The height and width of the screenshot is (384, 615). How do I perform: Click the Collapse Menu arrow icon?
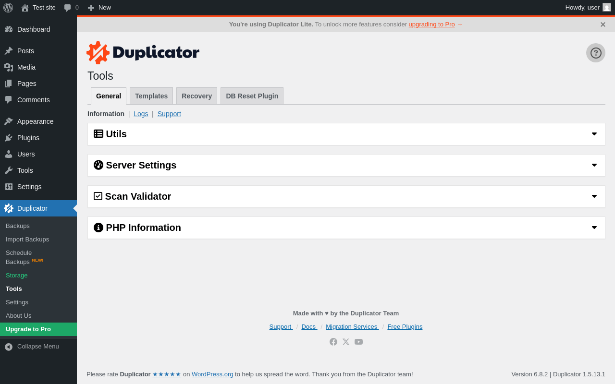(9, 347)
